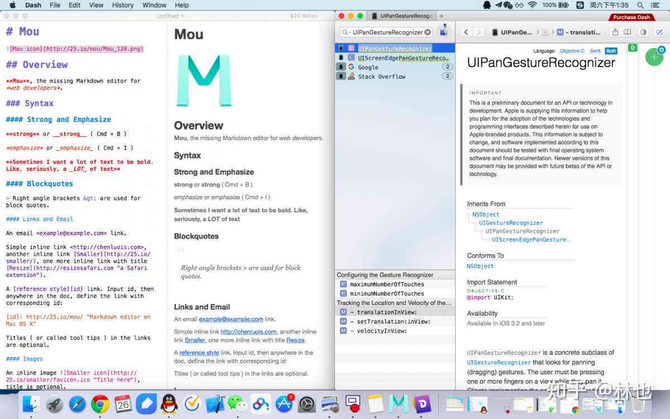Open UIScreenEdgePanGesture... link in inheritance tree
The image size is (670, 419).
531,240
